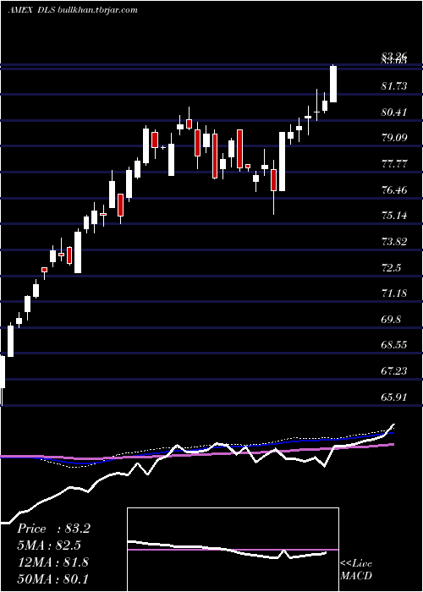Click the 71.18 price axis label
Viewport: 423px width, 592px height.
point(394,293)
